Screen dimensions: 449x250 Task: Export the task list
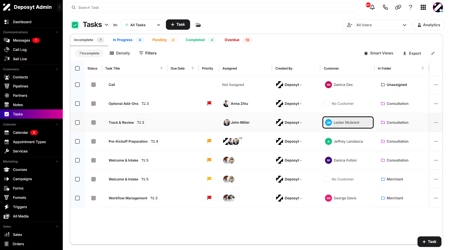[412, 53]
